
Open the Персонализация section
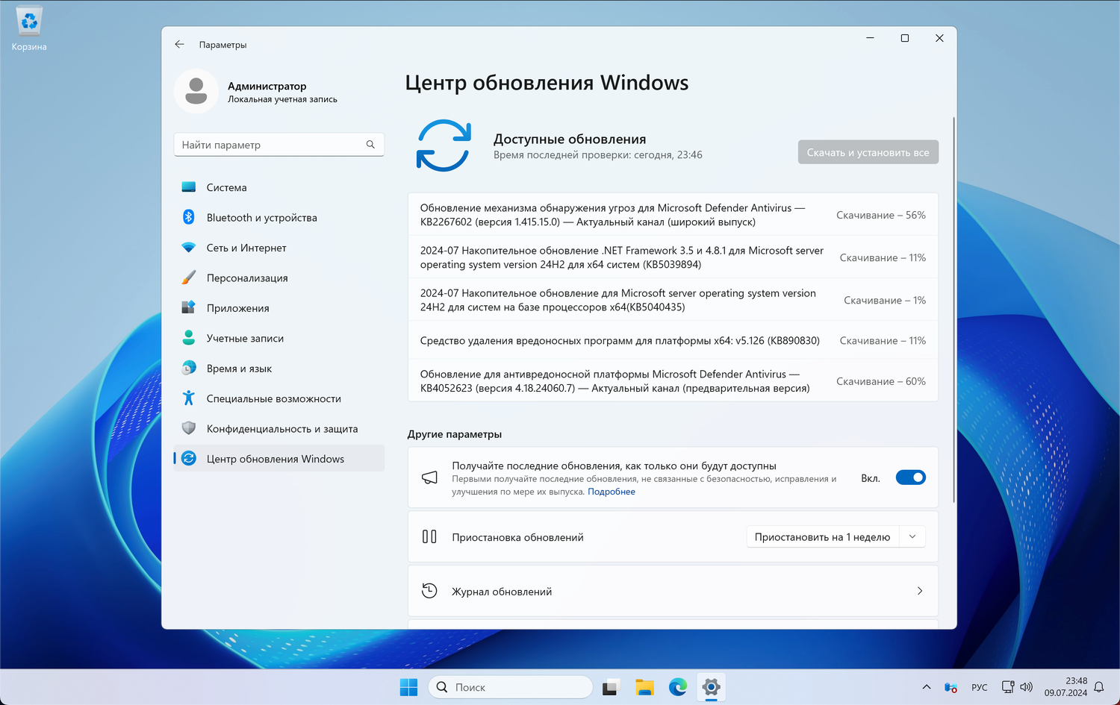pyautogui.click(x=279, y=278)
